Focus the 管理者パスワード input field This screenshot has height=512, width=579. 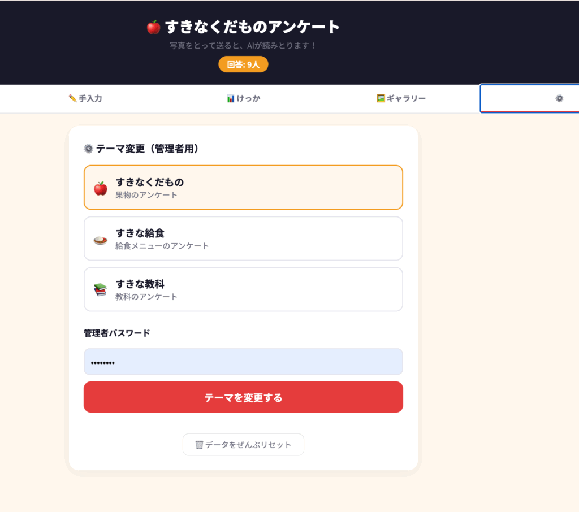coord(243,362)
